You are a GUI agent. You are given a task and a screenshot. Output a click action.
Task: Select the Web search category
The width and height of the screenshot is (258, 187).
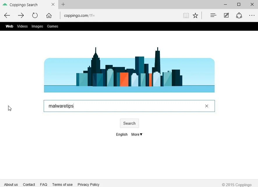(x=9, y=26)
